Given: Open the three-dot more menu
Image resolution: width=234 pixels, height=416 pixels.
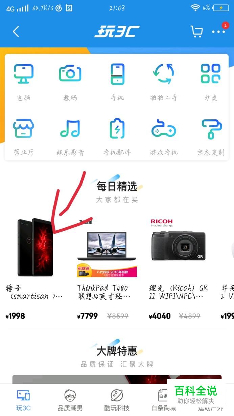Looking at the screenshot, I should (x=218, y=32).
